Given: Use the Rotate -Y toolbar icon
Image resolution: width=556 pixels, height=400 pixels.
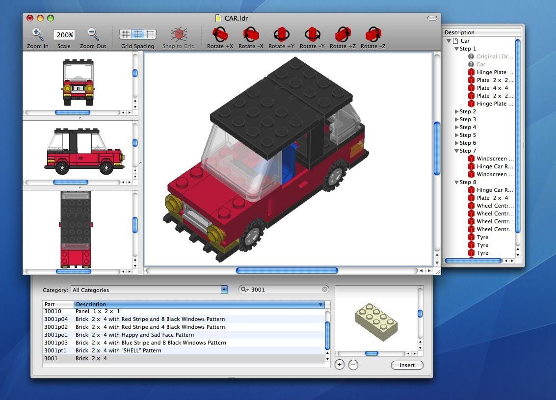Looking at the screenshot, I should (312, 34).
